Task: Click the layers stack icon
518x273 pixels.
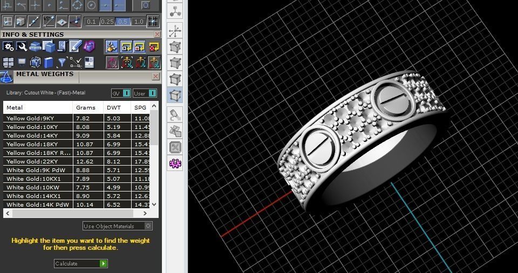Action: (35, 46)
